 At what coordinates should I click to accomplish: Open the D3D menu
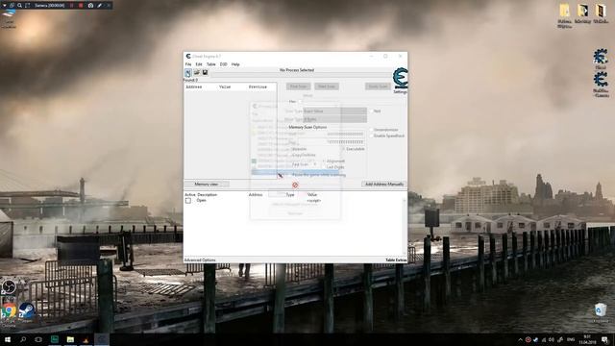(223, 64)
